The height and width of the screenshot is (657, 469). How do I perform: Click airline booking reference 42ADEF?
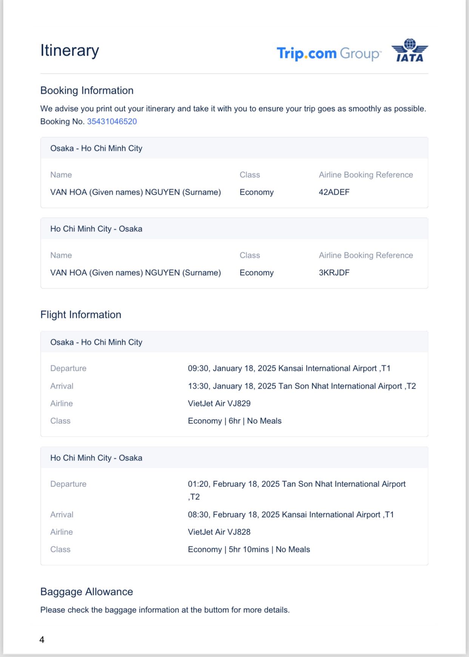(x=334, y=192)
